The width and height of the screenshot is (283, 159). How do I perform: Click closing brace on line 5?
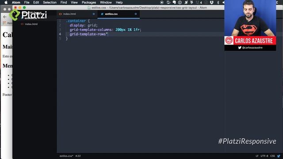coord(67,38)
